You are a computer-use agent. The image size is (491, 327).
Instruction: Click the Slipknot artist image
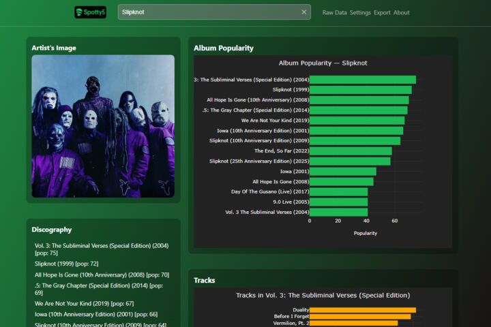103,126
